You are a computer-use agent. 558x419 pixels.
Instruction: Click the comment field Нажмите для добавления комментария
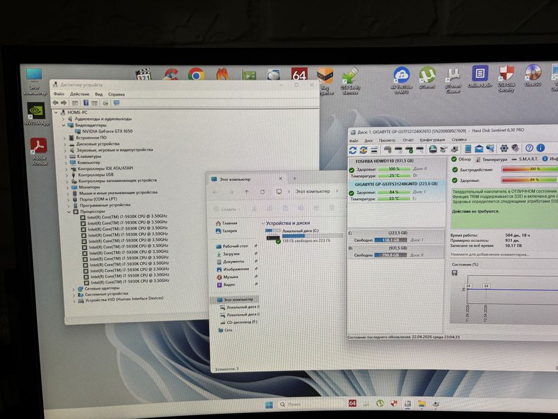click(x=490, y=254)
